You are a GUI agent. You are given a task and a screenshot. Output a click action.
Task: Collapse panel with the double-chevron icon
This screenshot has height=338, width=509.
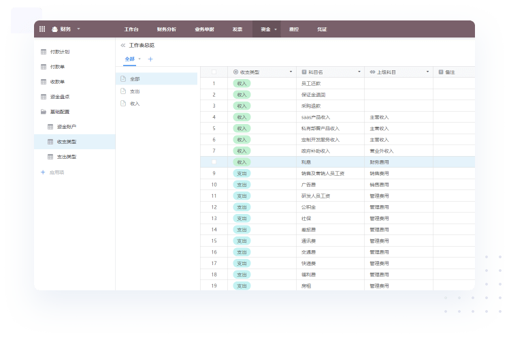(123, 45)
